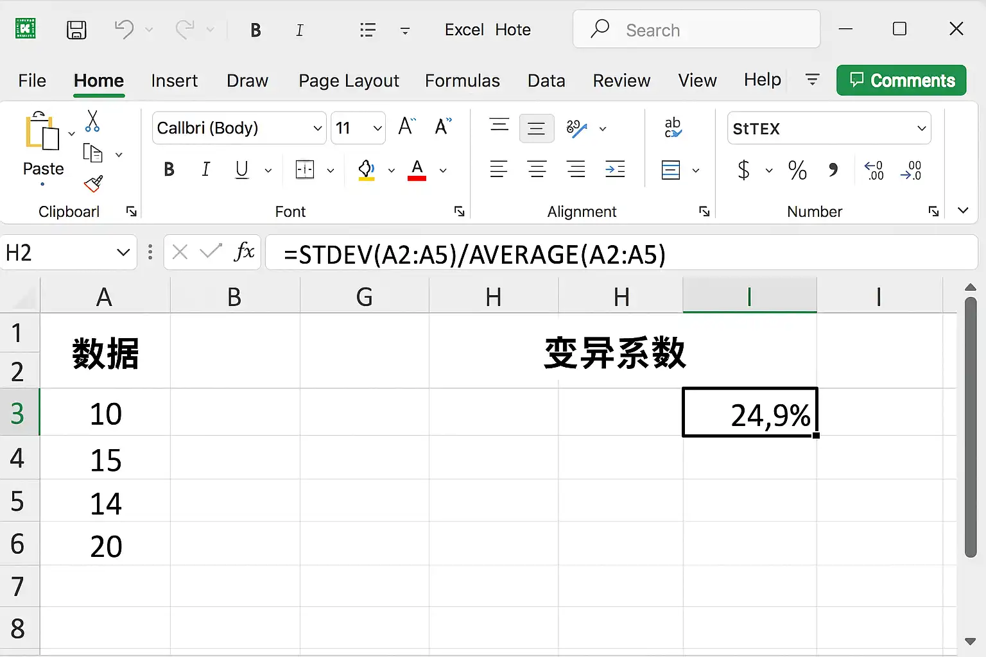Switch to the Page Layout tab
This screenshot has height=657, width=986.
[x=349, y=81]
